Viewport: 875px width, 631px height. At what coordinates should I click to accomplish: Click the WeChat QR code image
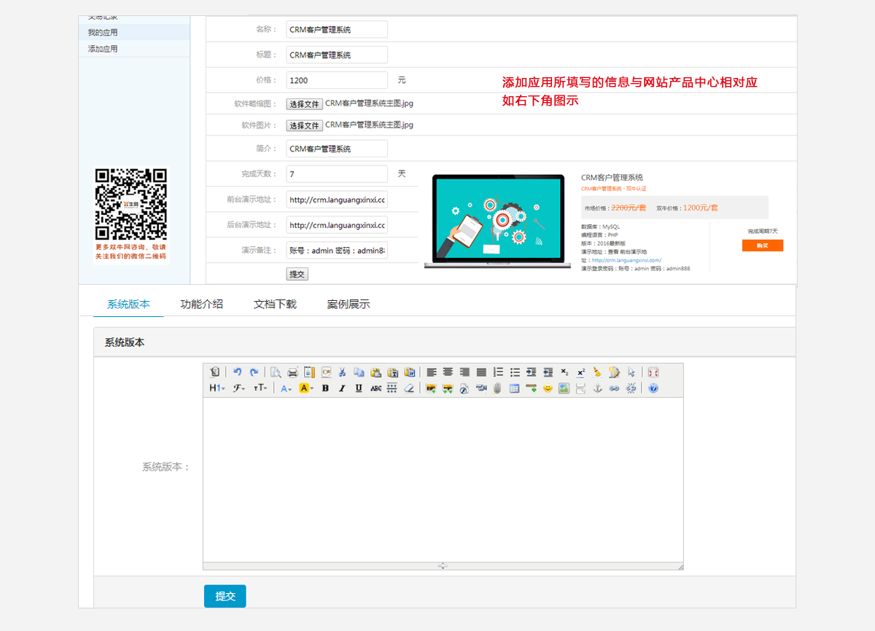(131, 205)
